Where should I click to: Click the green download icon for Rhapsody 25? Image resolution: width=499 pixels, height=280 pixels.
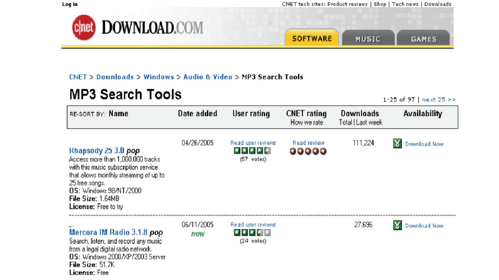click(397, 144)
